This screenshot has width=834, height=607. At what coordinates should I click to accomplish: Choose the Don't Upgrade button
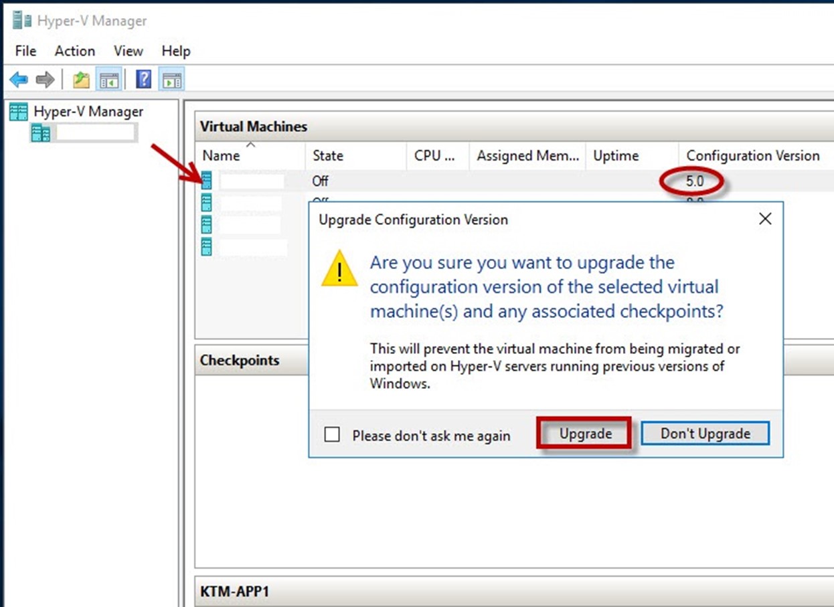[705, 434]
